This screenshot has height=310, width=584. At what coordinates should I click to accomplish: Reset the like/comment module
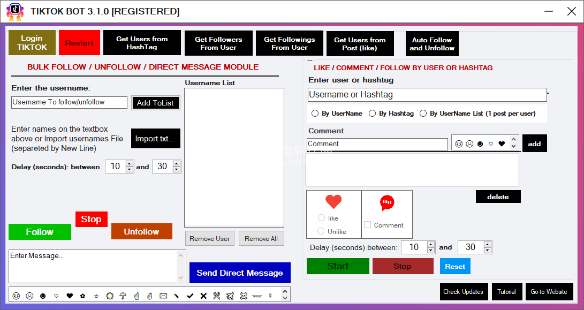coord(455,266)
